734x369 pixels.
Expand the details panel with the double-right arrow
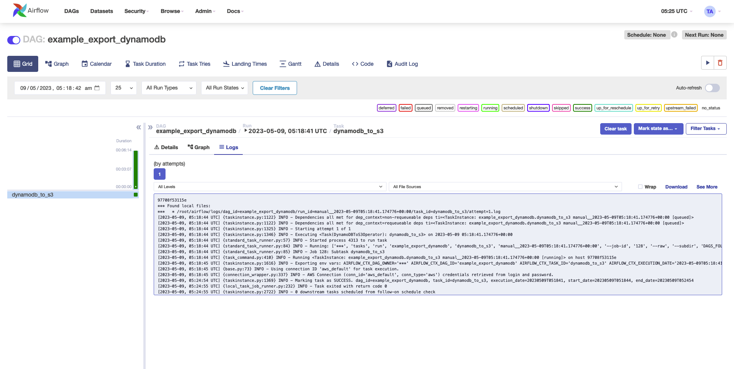pyautogui.click(x=150, y=127)
